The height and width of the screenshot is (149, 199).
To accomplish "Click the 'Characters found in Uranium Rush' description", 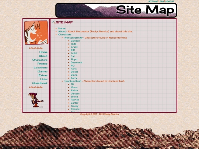I will click(104, 81).
